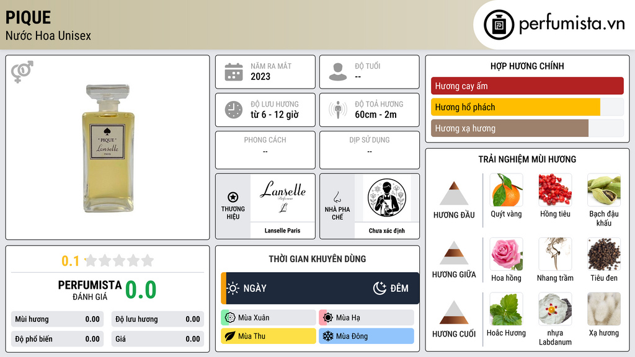Viewport: 635px width, 357px height.
Task: Click the Hương đầu pyramid icon
Action: pyautogui.click(x=454, y=193)
